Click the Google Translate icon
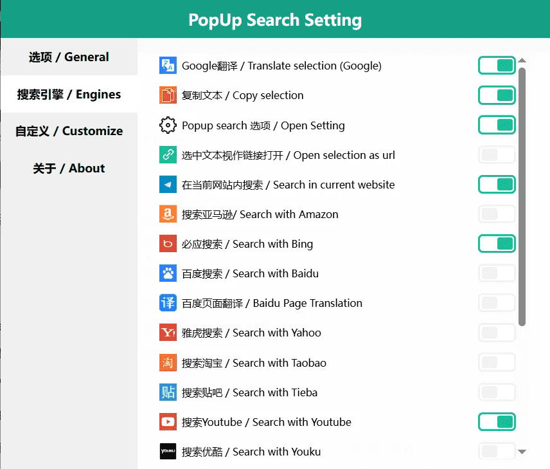 (168, 66)
